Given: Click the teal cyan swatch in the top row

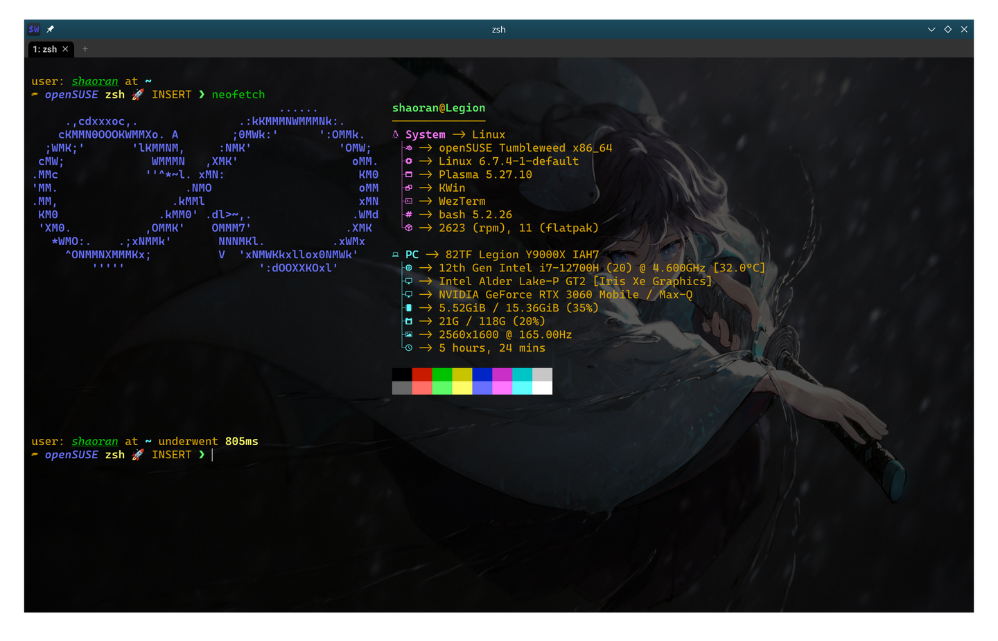Looking at the screenshot, I should [x=523, y=374].
